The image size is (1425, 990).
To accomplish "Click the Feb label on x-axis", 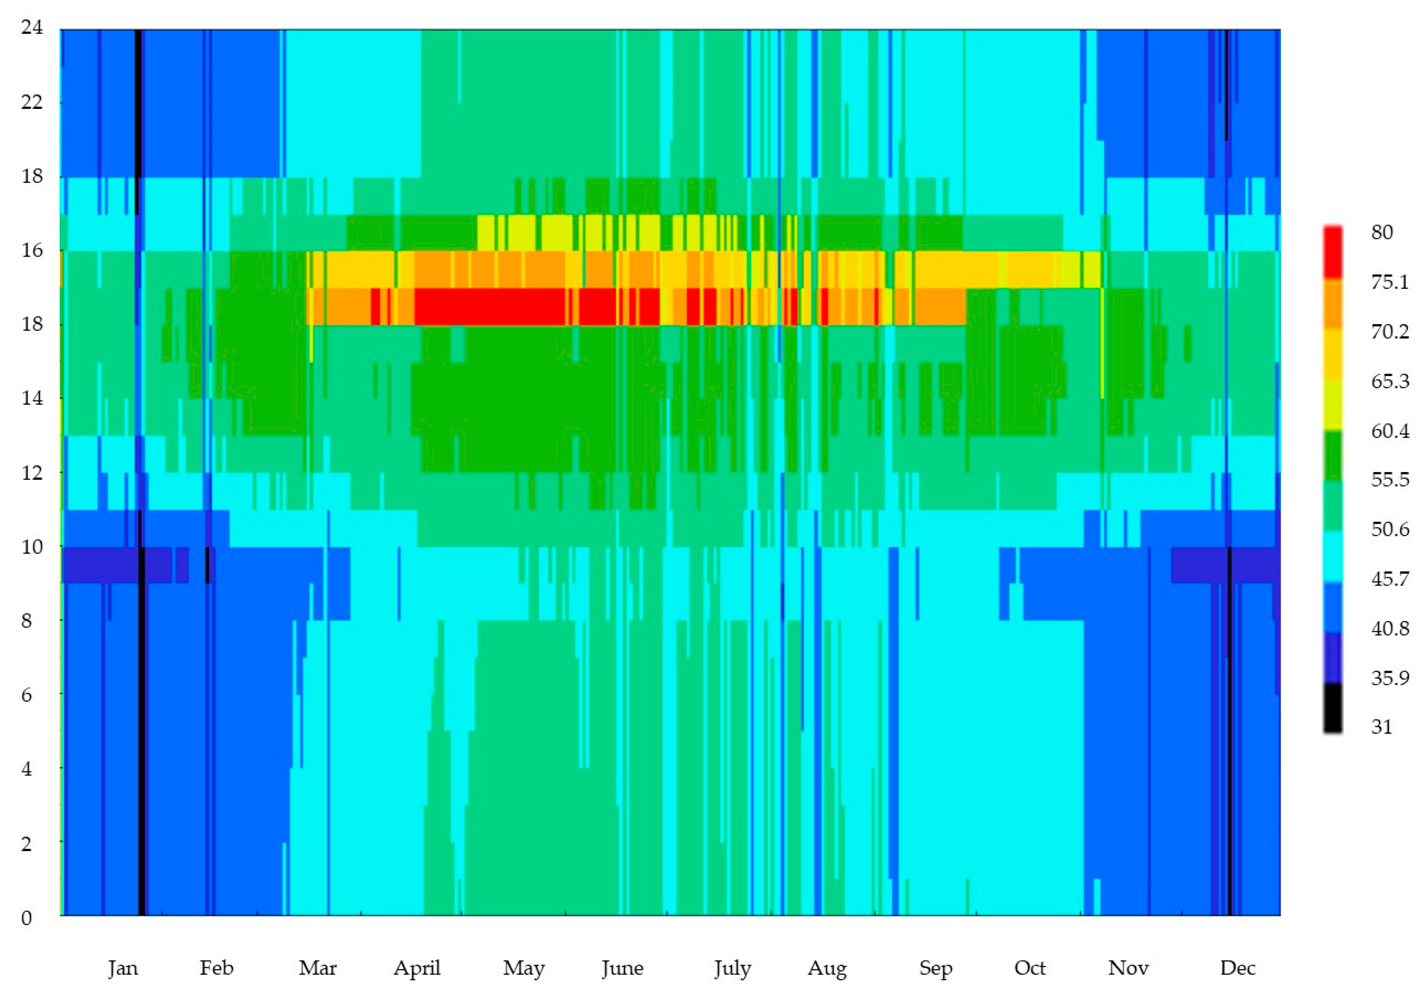I will tap(216, 968).
